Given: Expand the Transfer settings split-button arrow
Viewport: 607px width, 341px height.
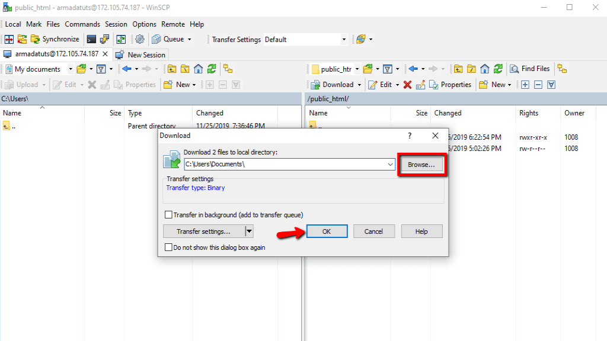Looking at the screenshot, I should click(x=250, y=231).
